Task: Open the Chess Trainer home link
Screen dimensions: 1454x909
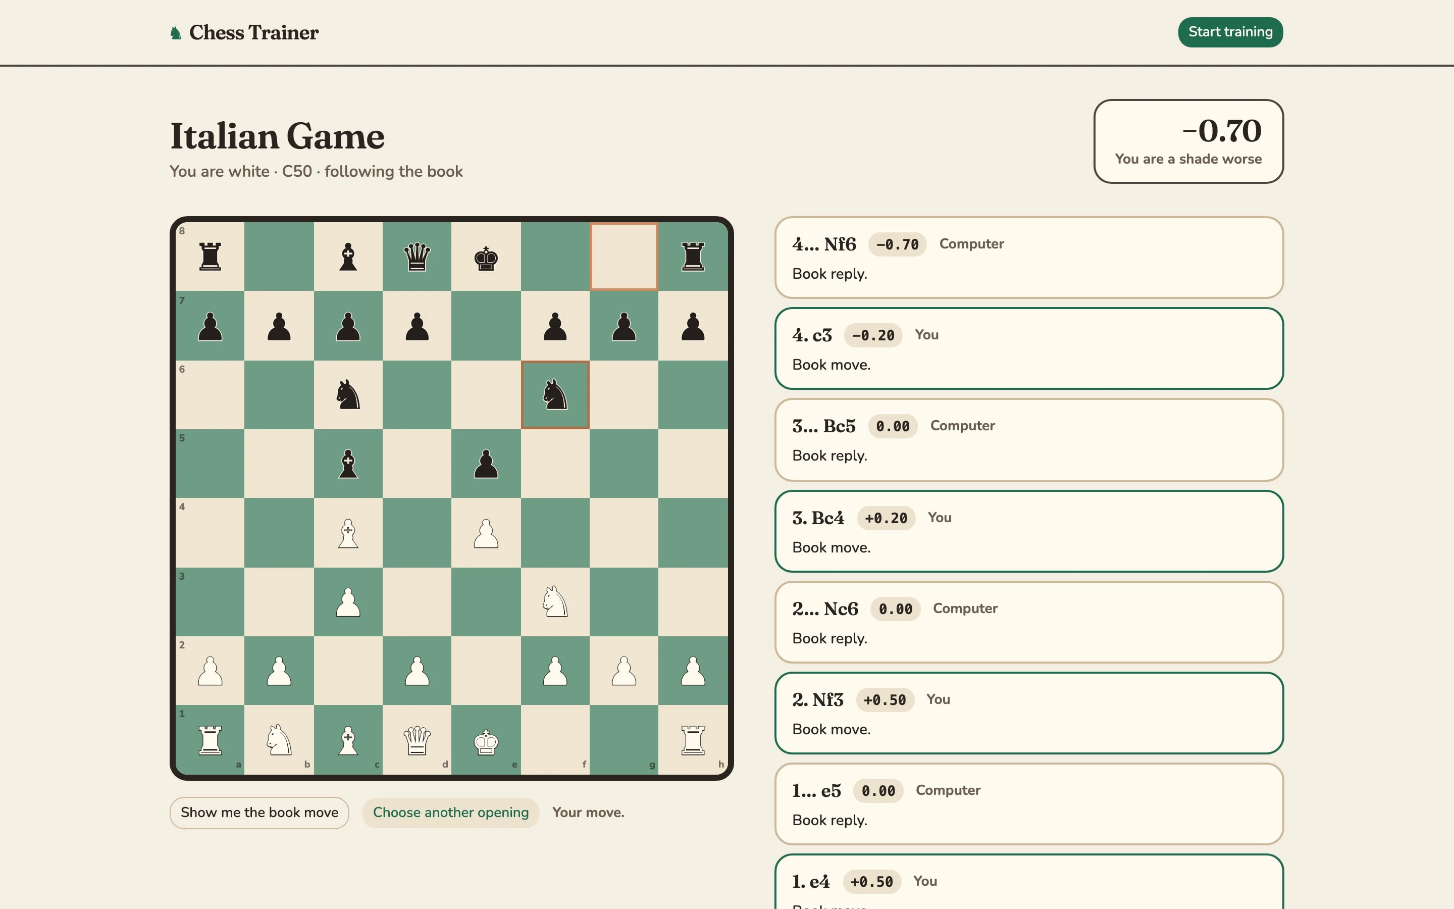Action: 244,32
